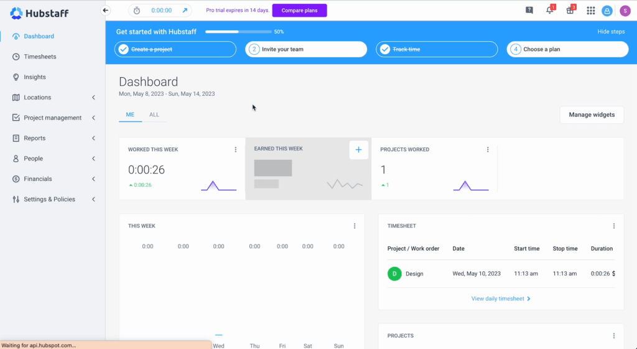Expand the Settings & Policies chevron
Screen dimensions: 637x349
(x=93, y=199)
